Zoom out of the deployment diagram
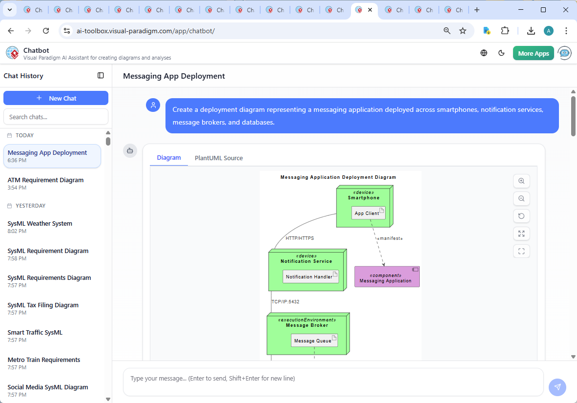The width and height of the screenshot is (577, 403). [521, 198]
